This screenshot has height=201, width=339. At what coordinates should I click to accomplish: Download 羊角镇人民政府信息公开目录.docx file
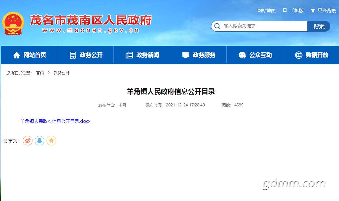coord(55,121)
